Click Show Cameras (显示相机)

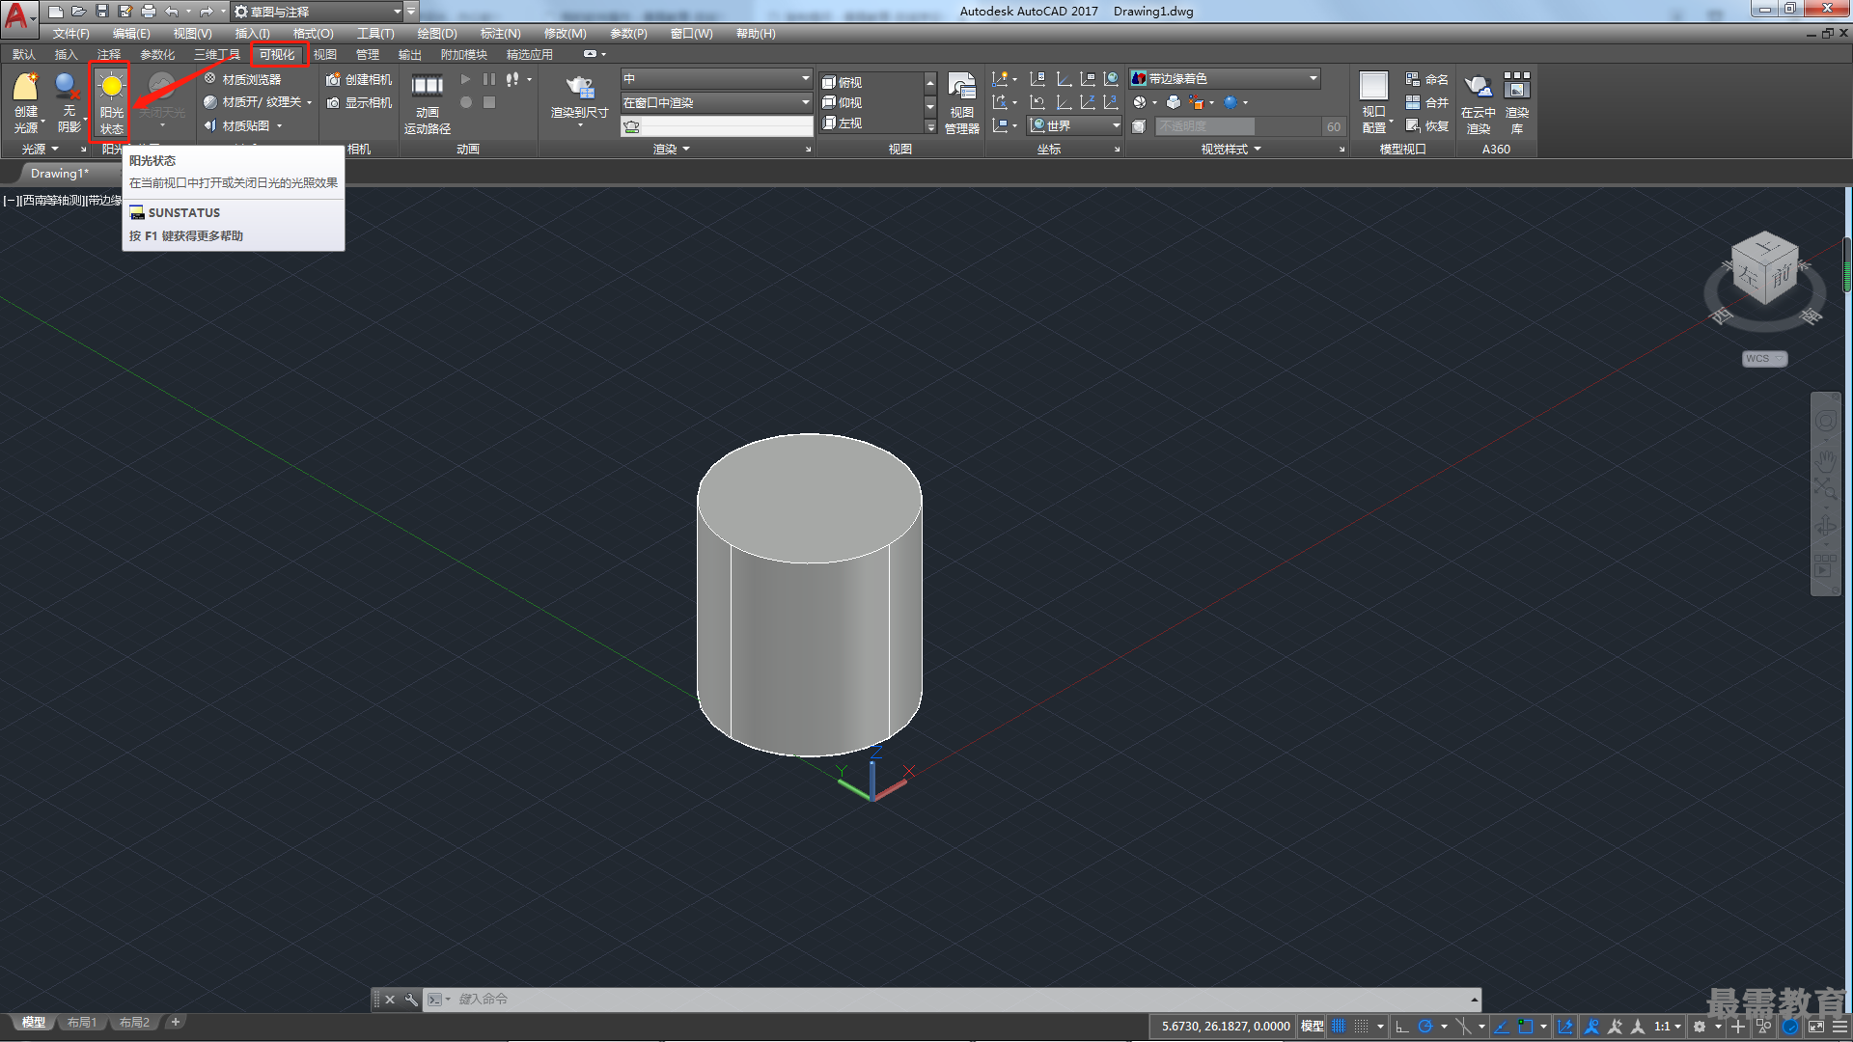click(x=359, y=102)
